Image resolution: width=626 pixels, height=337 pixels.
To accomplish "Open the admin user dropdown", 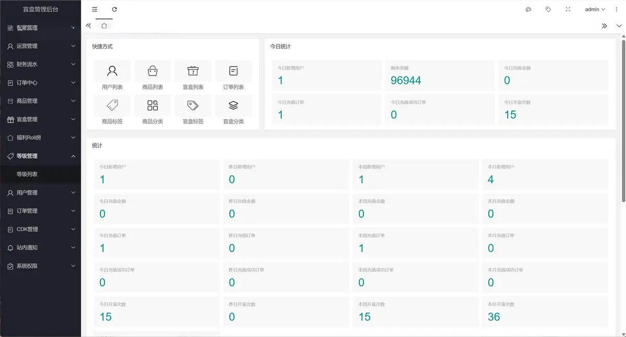I will click(595, 9).
